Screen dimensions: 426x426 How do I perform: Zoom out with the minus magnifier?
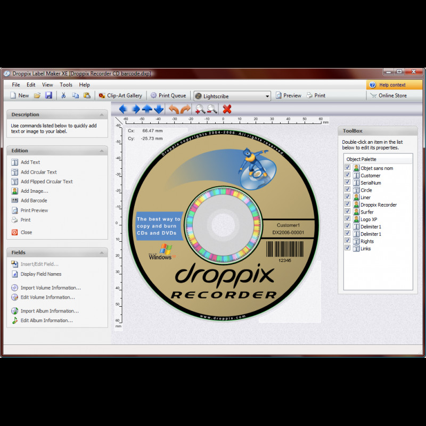tap(212, 109)
